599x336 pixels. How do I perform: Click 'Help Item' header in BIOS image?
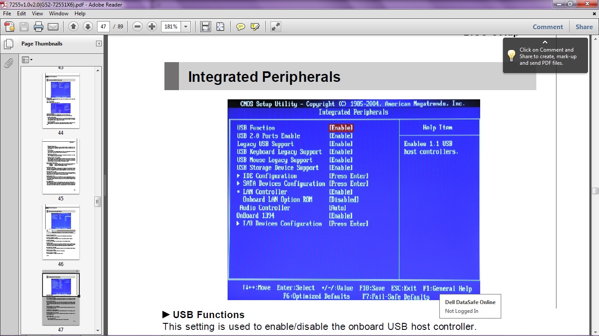tap(437, 127)
